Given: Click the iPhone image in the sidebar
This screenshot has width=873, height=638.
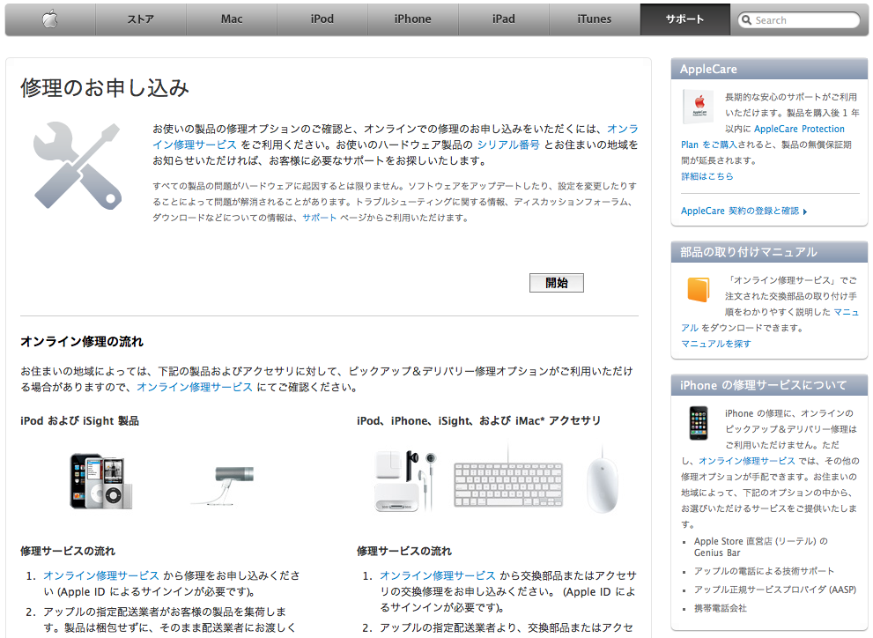Looking at the screenshot, I should pos(699,423).
